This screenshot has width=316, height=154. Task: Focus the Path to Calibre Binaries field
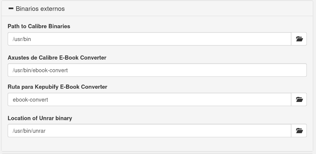(149, 39)
